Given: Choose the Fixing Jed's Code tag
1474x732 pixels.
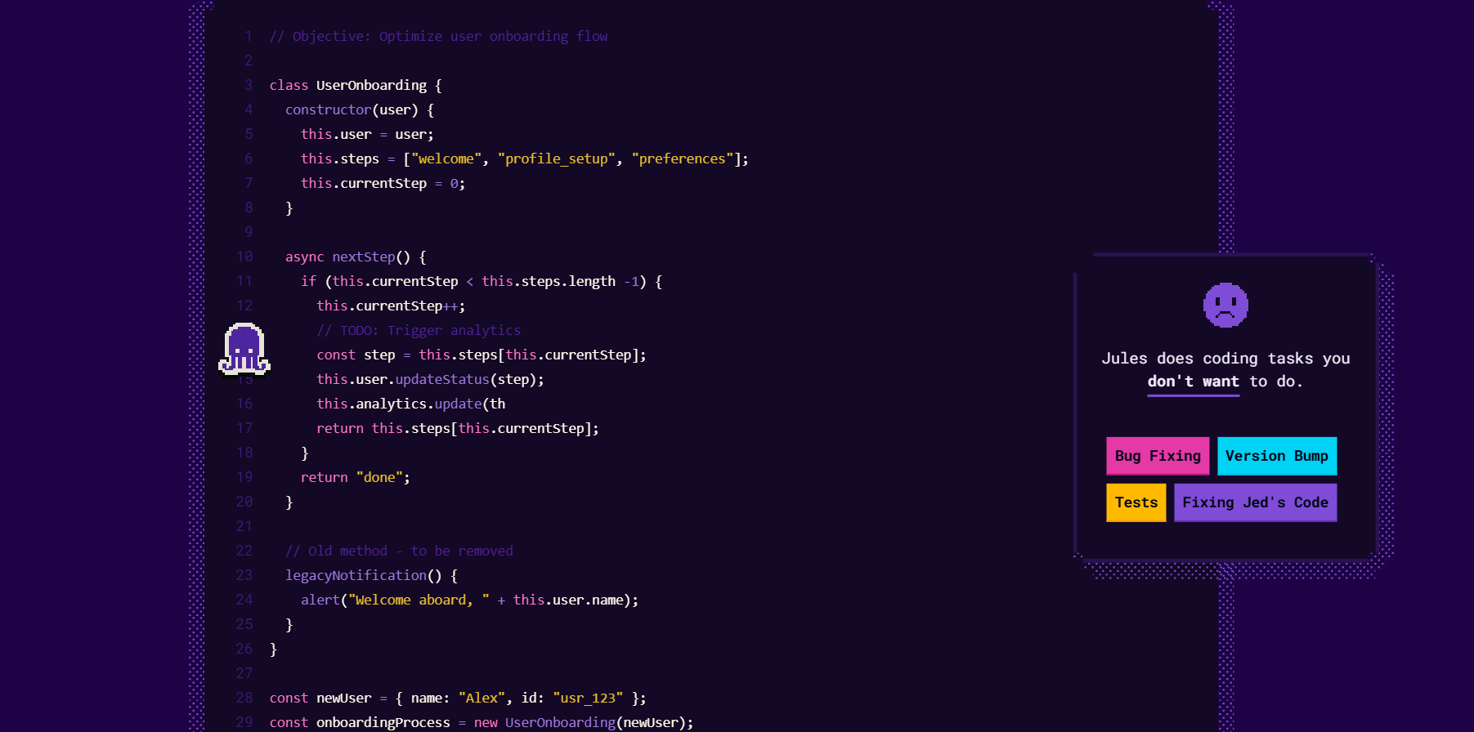Looking at the screenshot, I should (1256, 502).
